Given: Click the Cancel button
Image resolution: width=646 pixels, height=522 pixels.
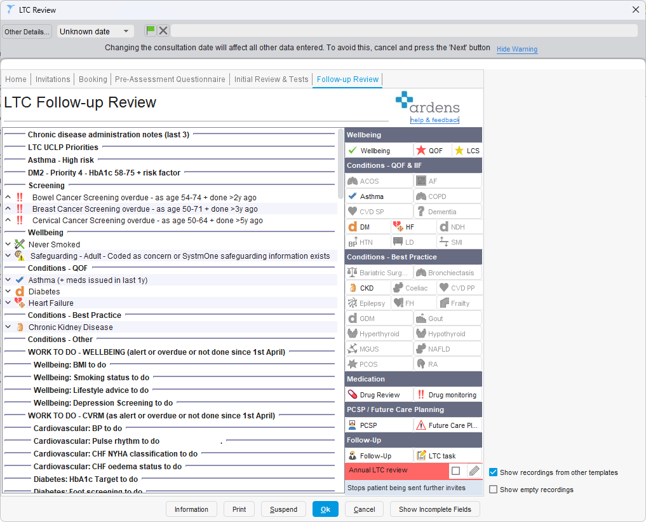Looking at the screenshot, I should coord(364,509).
